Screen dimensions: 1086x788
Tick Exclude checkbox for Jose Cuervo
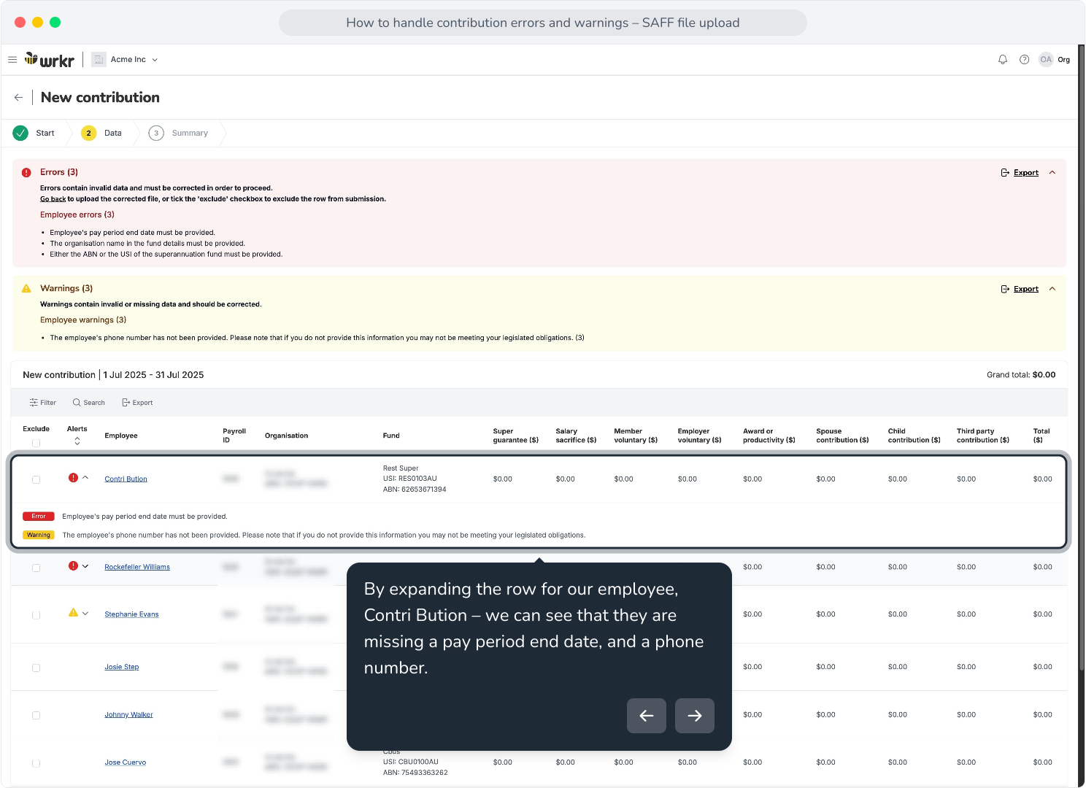(36, 763)
